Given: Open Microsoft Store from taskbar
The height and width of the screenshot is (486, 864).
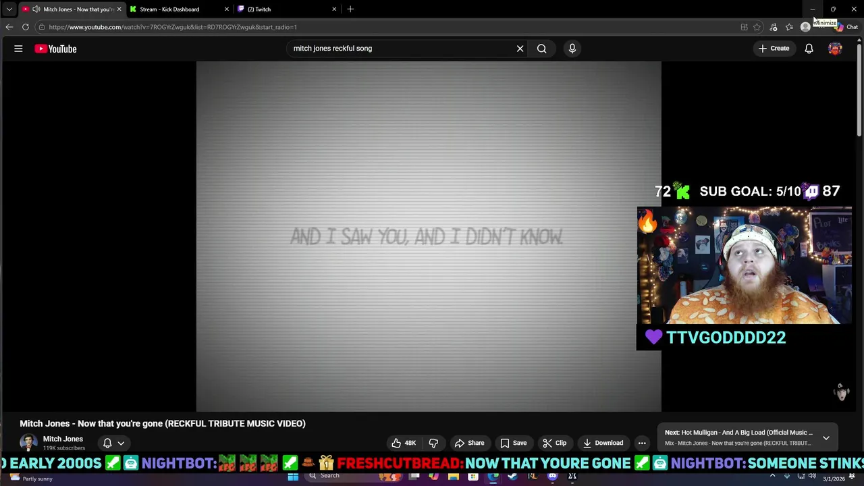Looking at the screenshot, I should pos(473,477).
